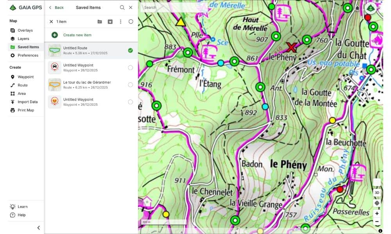Image resolution: width=391 pixels, height=234 pixels.
Task: Click the archive icon in selection bar
Action: pos(110,22)
